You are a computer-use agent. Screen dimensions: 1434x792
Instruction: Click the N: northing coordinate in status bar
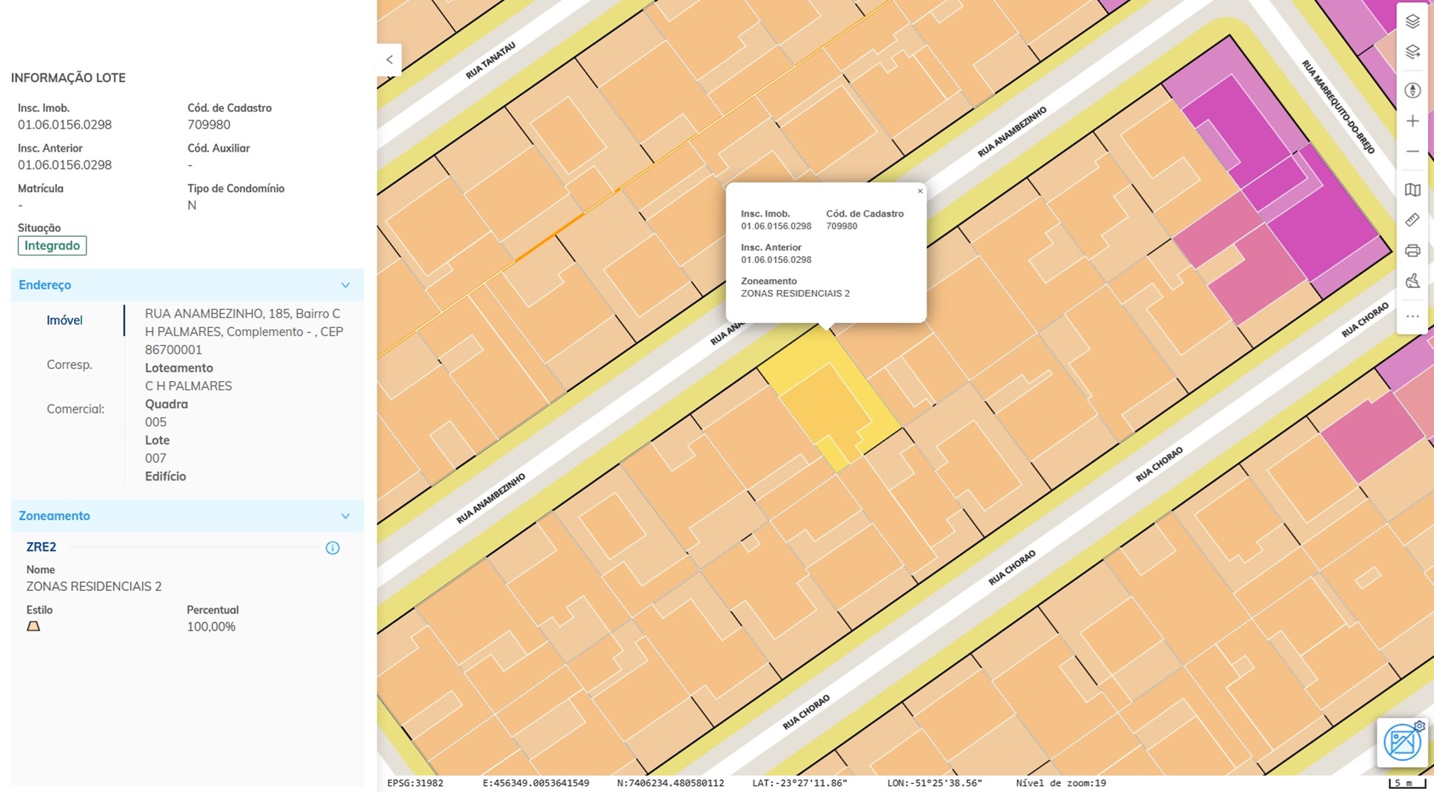[x=670, y=783]
